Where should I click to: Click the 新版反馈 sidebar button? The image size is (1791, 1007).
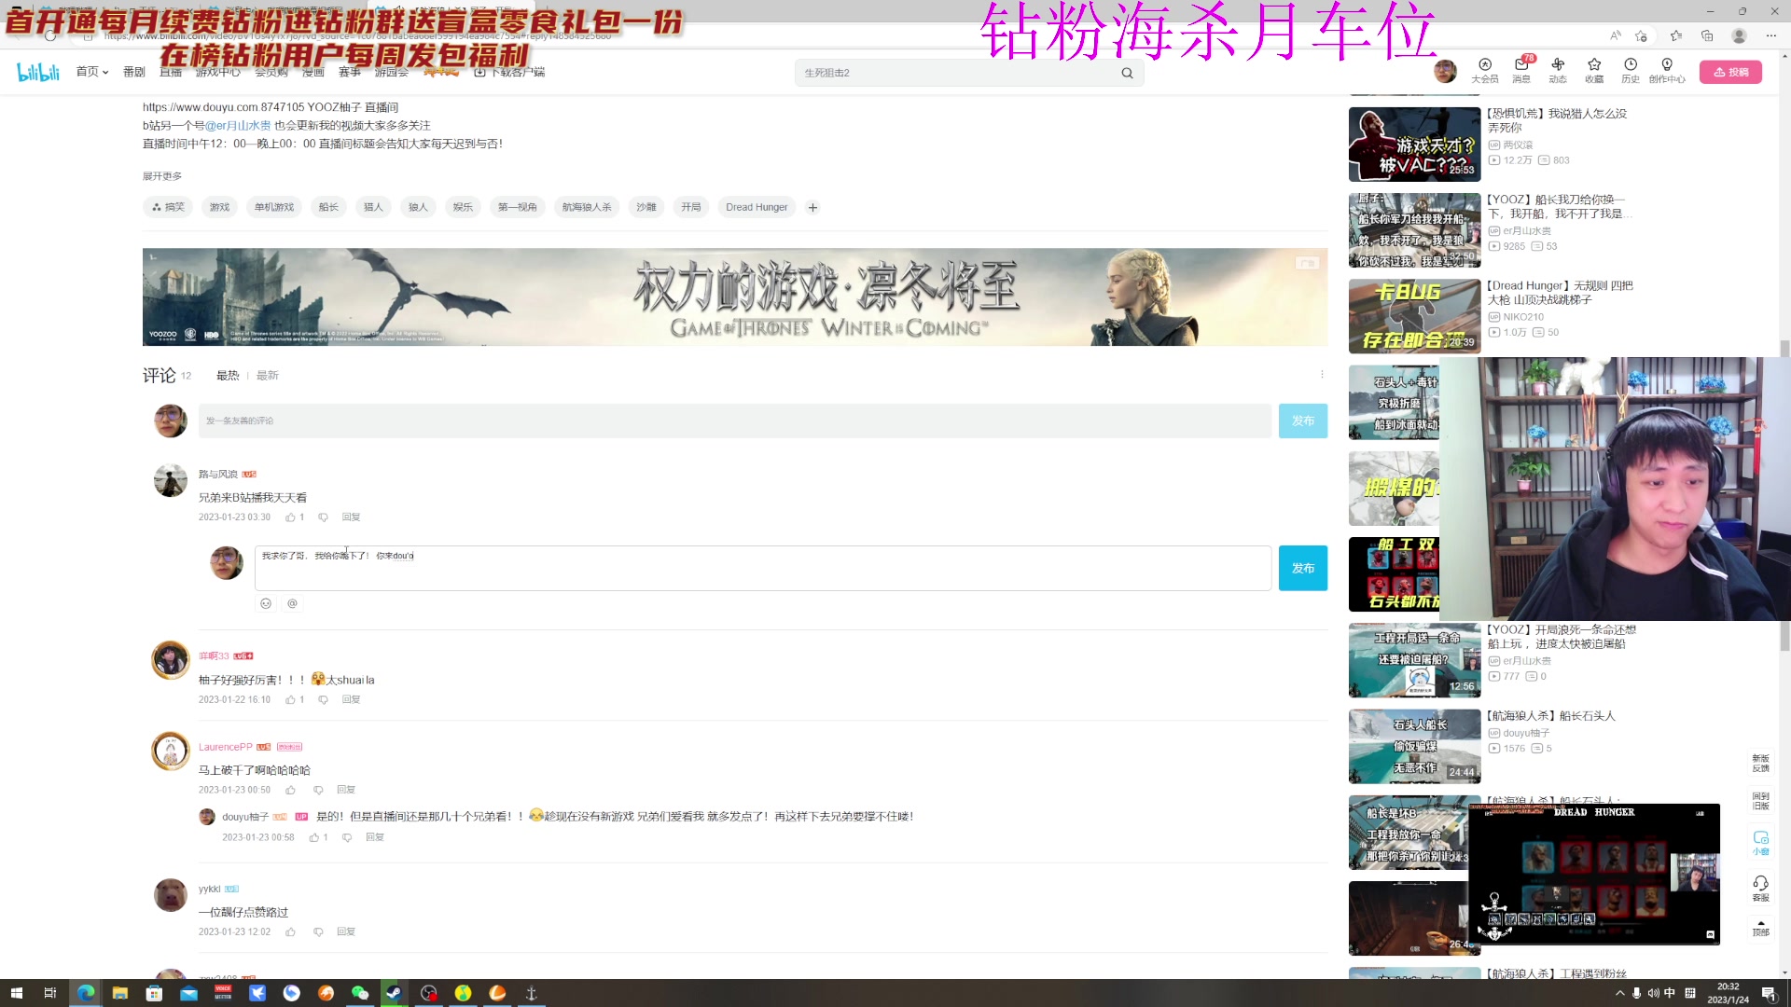1760,764
